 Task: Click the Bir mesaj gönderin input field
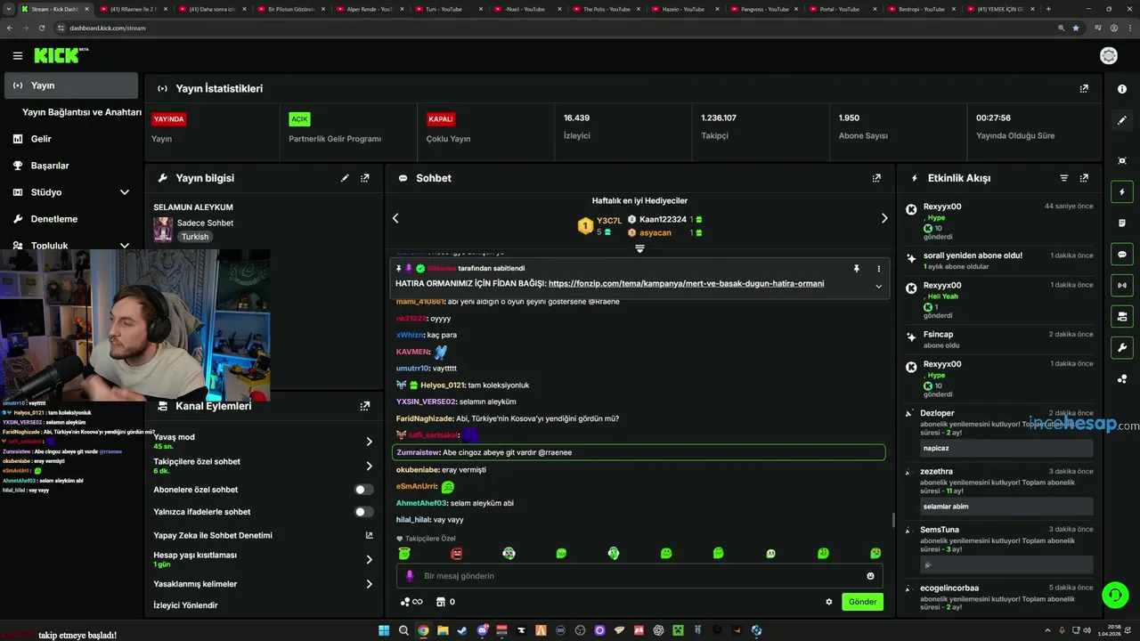point(639,576)
